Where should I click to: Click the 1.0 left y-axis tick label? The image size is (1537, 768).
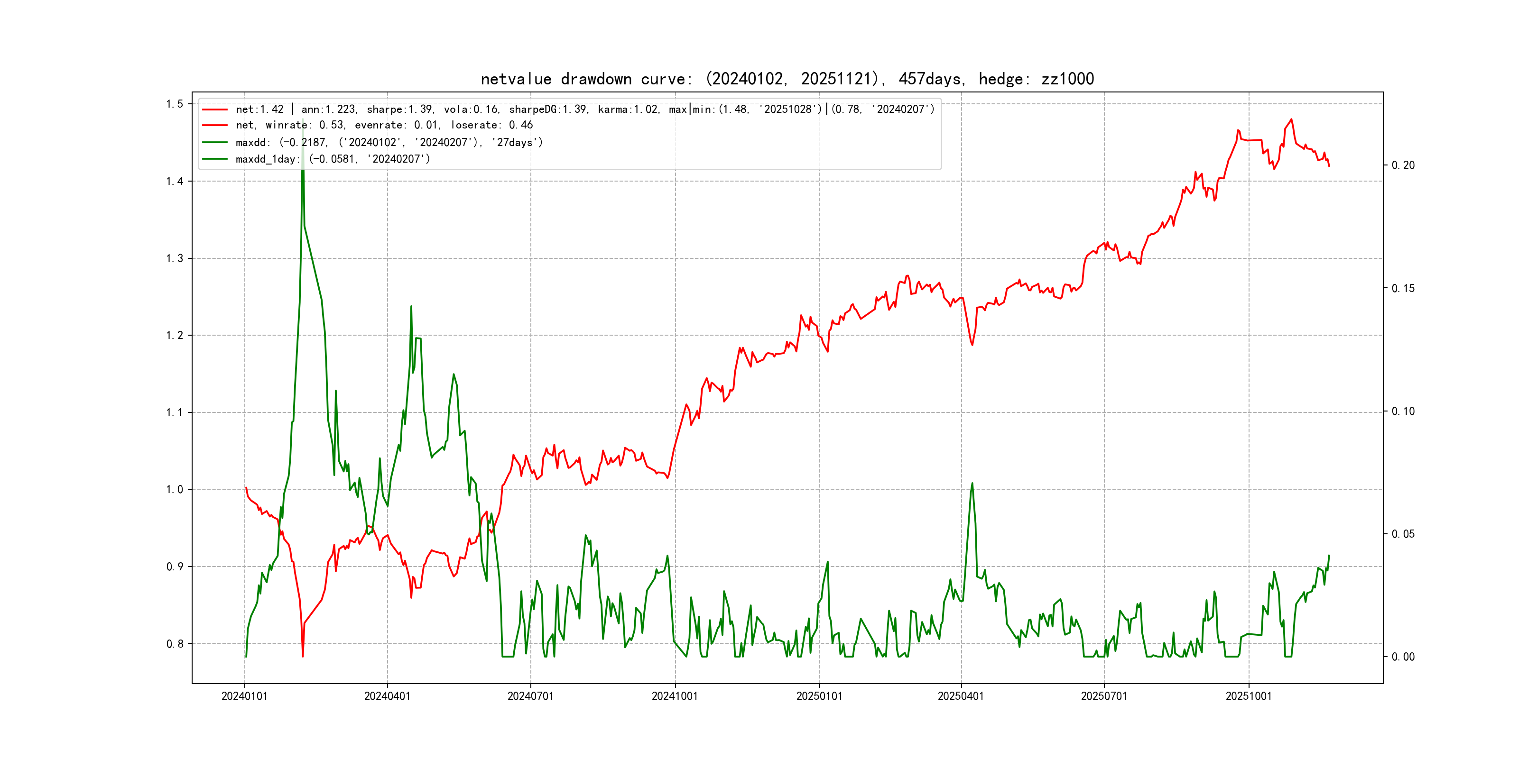174,490
